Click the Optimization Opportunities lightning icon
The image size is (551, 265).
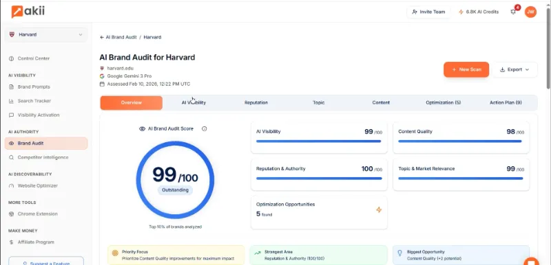coord(379,209)
